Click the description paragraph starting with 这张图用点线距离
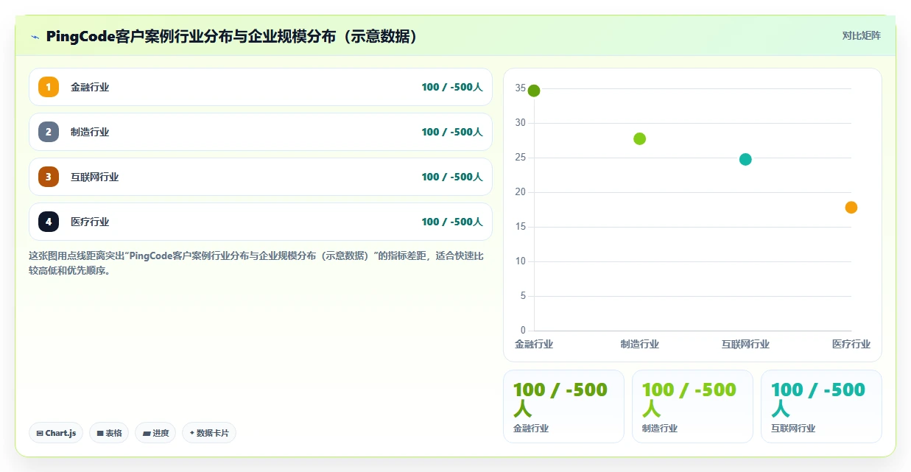Viewport: 911px width, 472px height. click(x=256, y=263)
